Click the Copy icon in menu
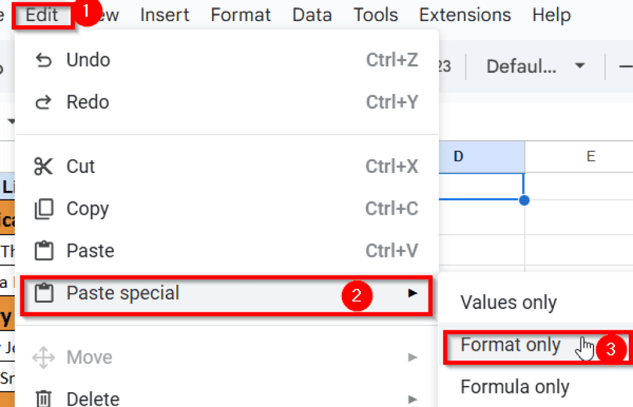Viewport: 633px width, 407px height. coord(43,209)
